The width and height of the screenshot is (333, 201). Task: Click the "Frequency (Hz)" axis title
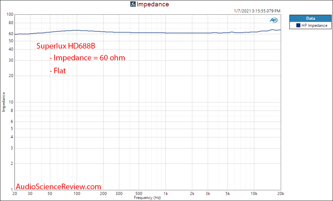coord(147,198)
